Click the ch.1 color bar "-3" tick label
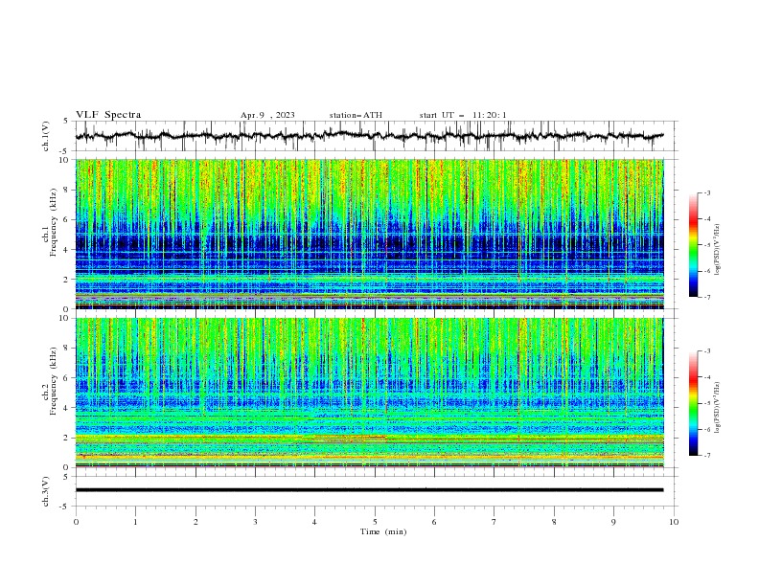759x586 pixels. click(707, 192)
